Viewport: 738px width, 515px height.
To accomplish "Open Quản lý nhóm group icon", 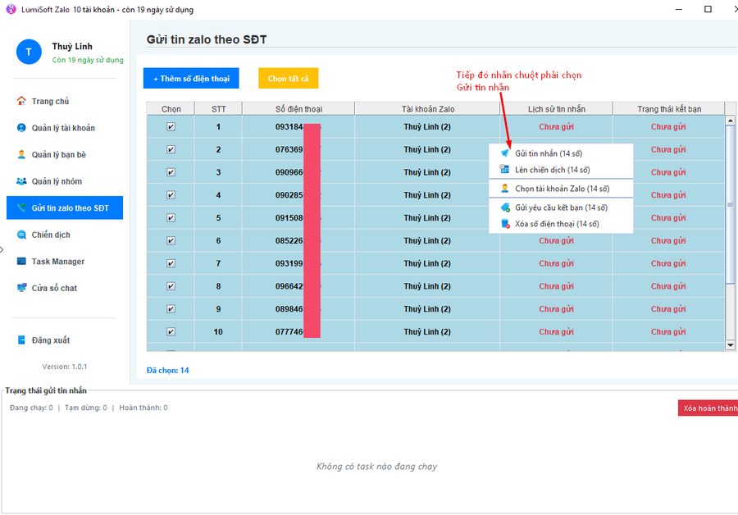I will tap(22, 181).
